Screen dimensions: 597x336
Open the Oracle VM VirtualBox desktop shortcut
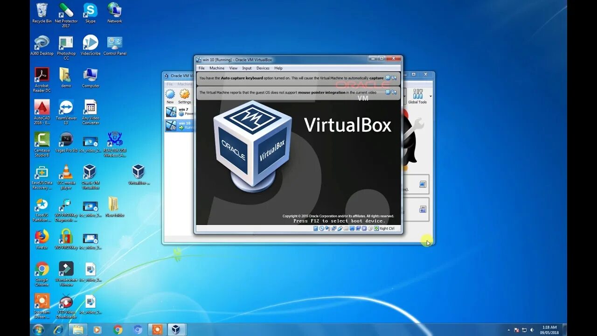(90, 177)
